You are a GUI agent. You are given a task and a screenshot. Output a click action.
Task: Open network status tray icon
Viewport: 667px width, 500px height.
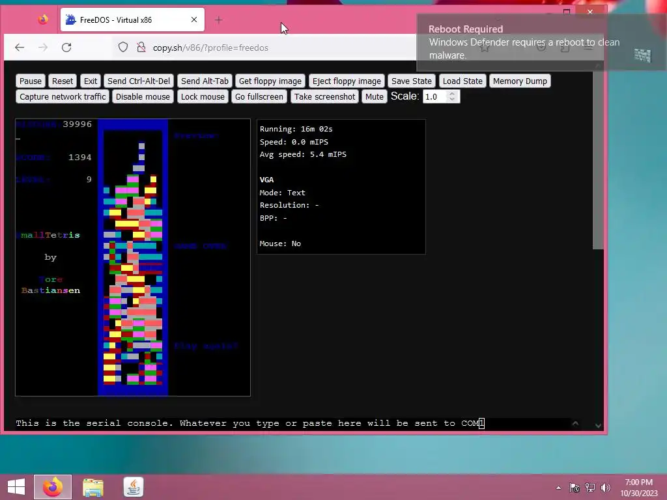tap(590, 488)
